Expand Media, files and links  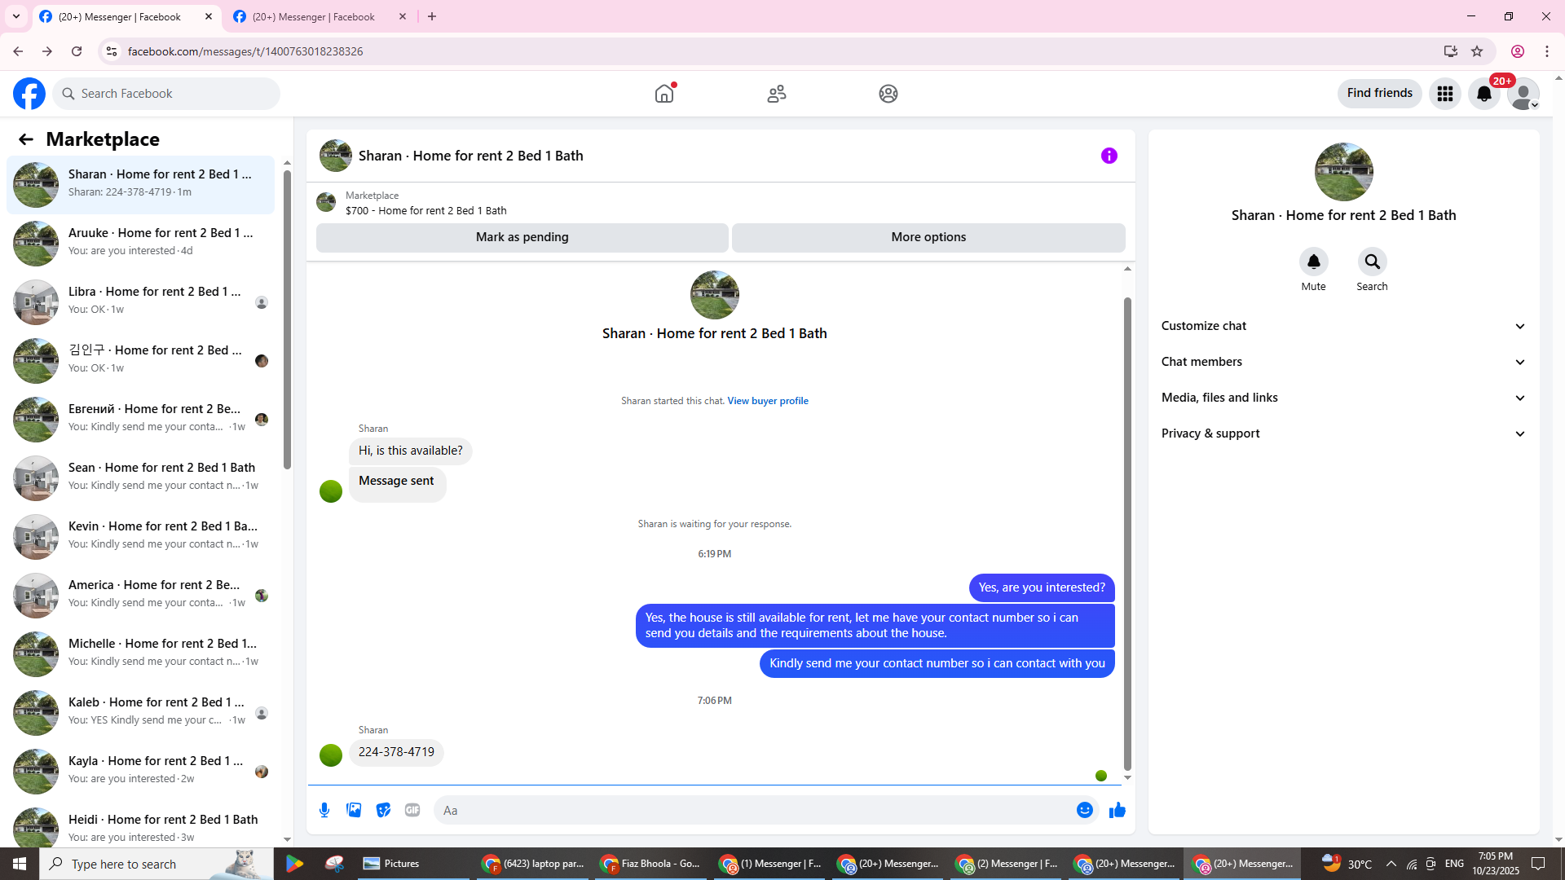pyautogui.click(x=1342, y=398)
